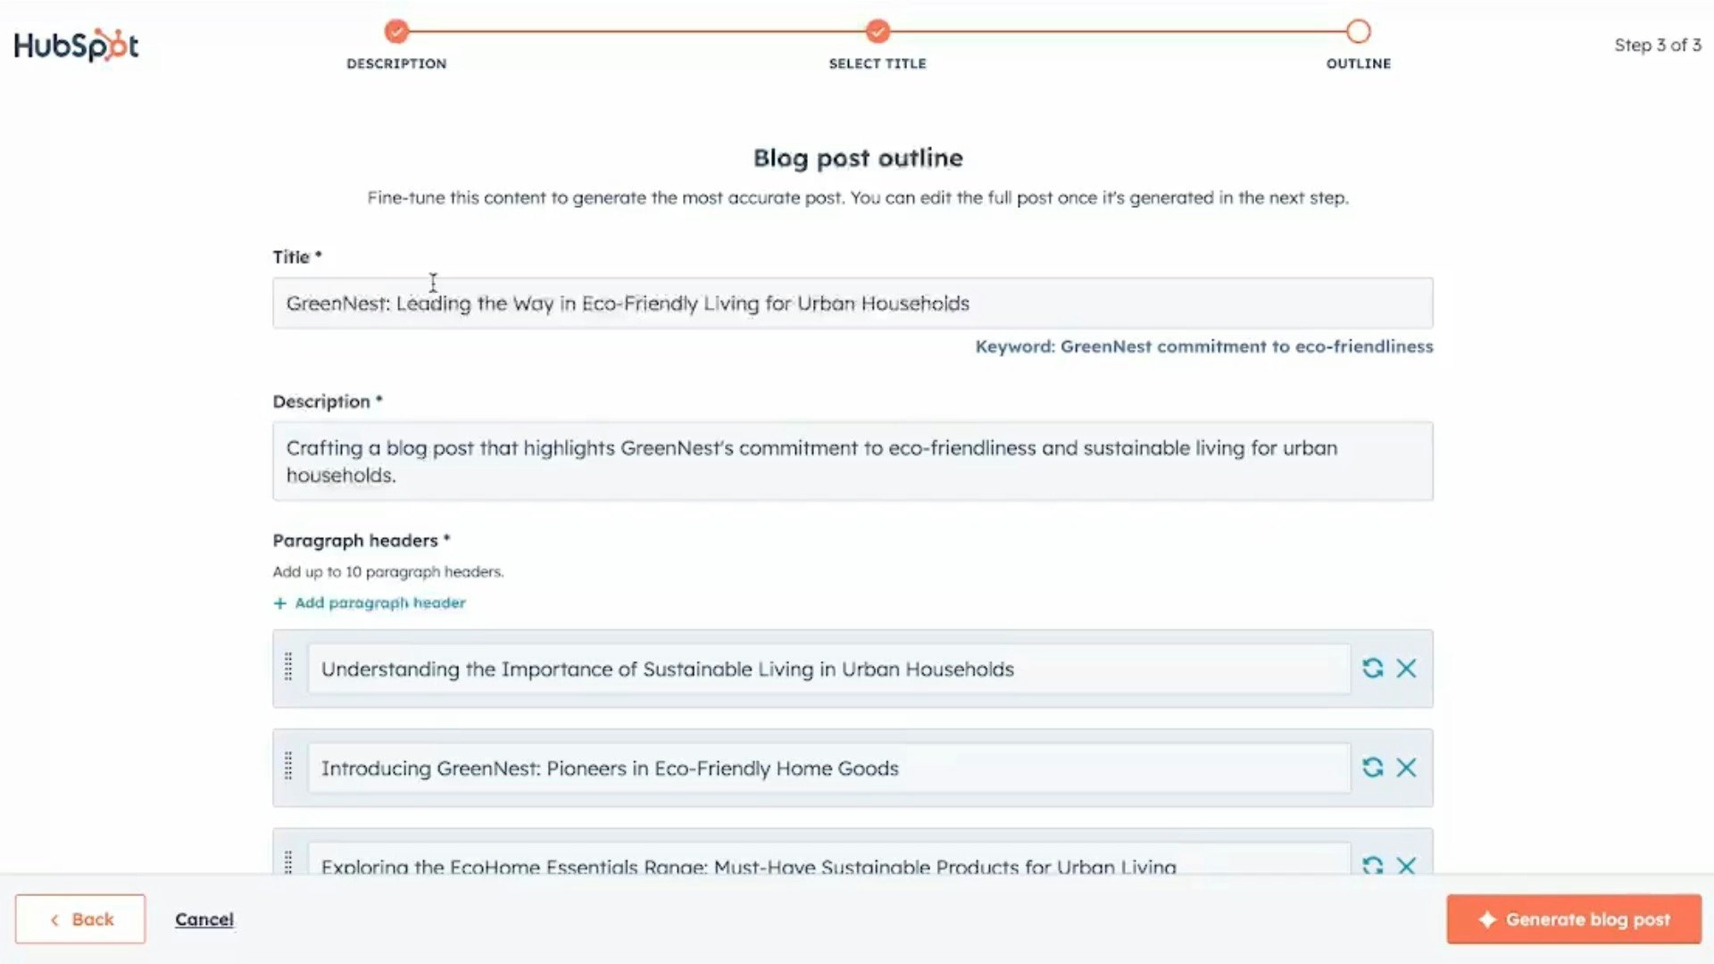Remove the 'Understanding the Importance' paragraph header
The image size is (1714, 964).
(x=1406, y=668)
